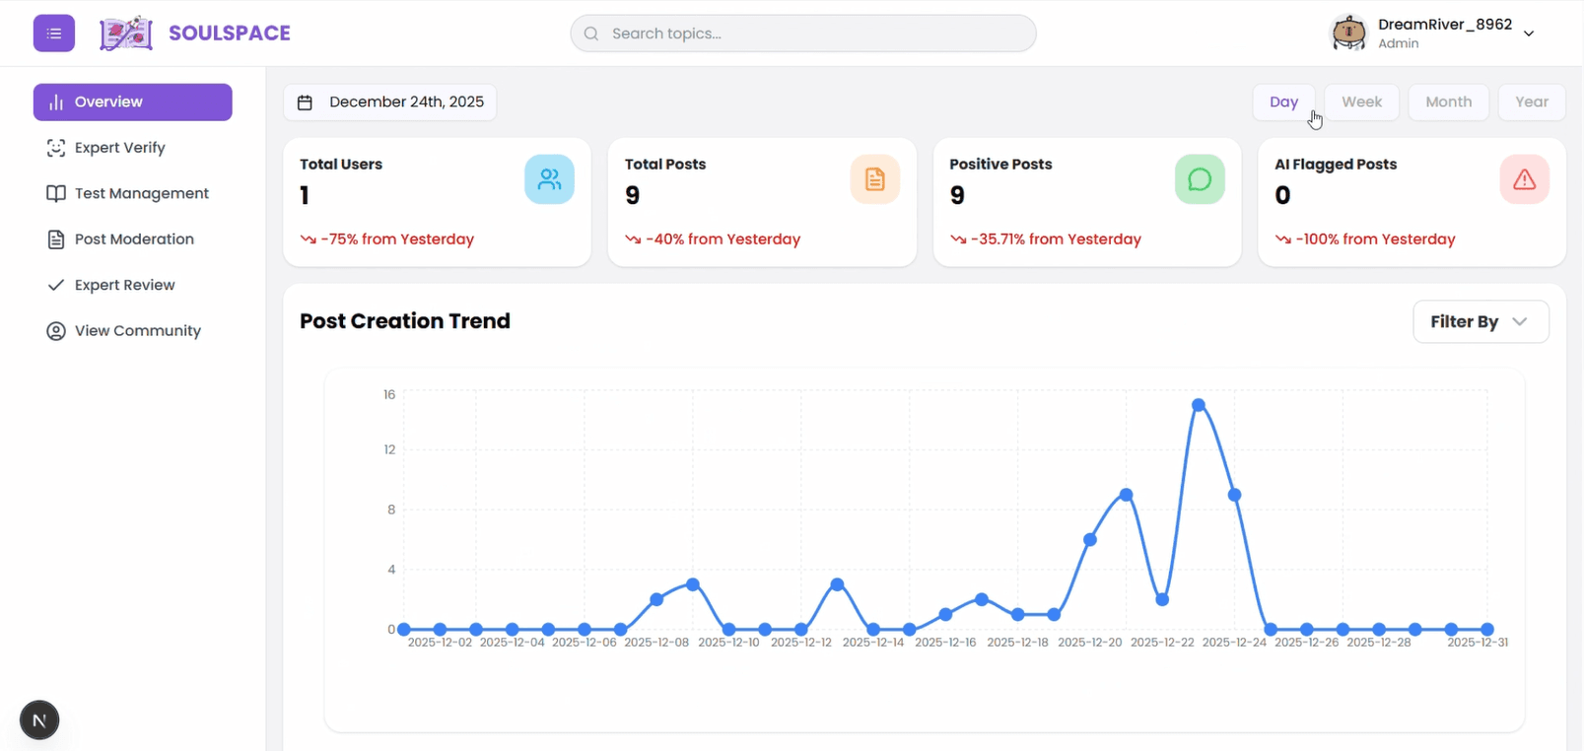Click the SOULSPACE brand name
The height and width of the screenshot is (751, 1584).
pos(230,34)
